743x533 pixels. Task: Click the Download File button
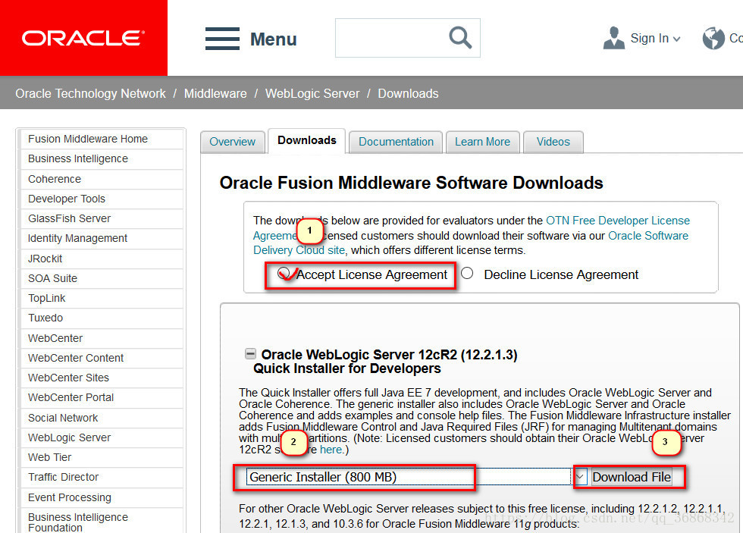point(631,477)
